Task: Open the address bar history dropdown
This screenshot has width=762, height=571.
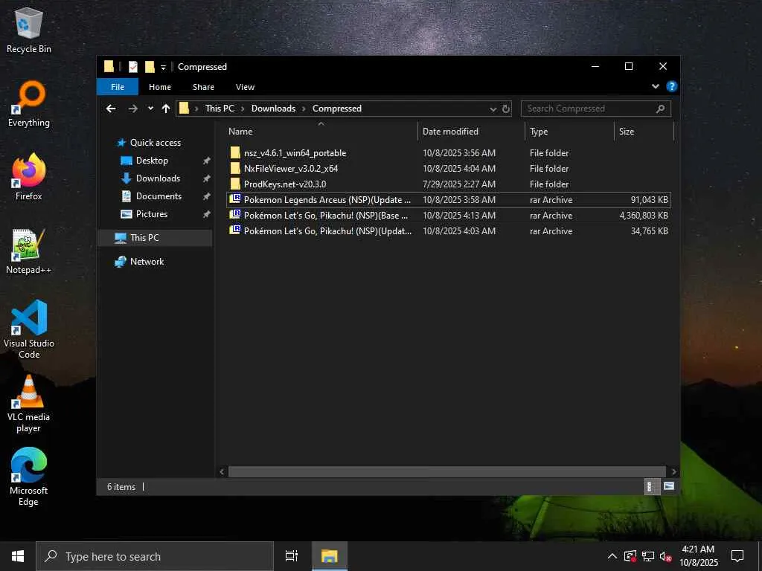Action: [x=493, y=109]
